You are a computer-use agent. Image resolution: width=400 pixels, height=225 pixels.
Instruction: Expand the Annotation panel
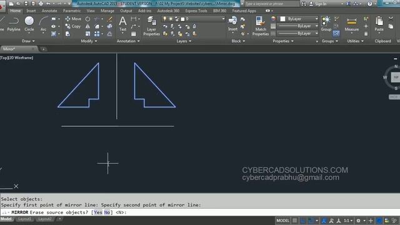[x=128, y=41]
